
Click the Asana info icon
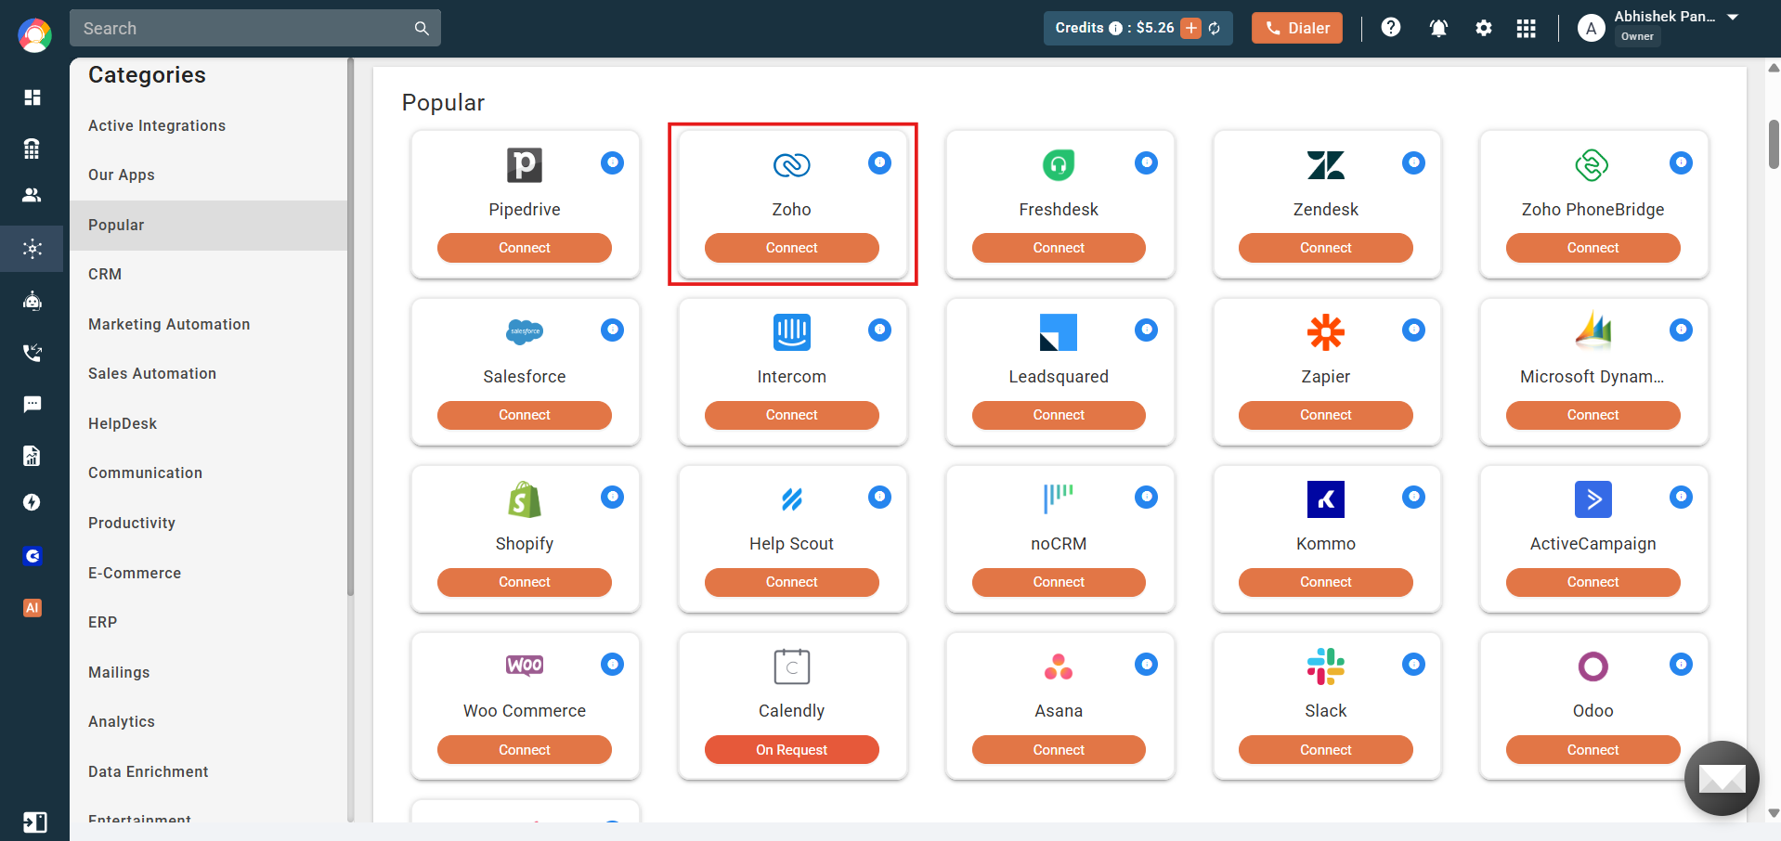(1146, 664)
